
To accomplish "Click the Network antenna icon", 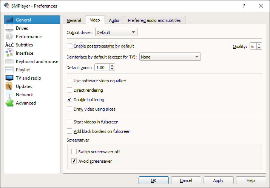I will 9,94.
